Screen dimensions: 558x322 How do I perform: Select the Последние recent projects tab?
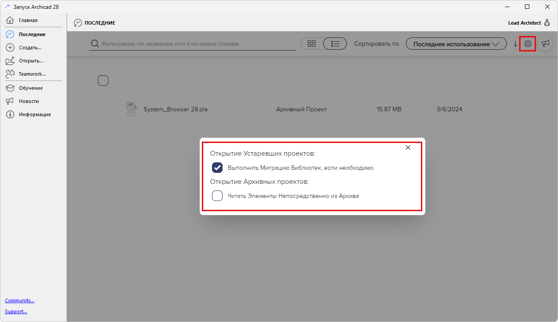click(x=32, y=34)
